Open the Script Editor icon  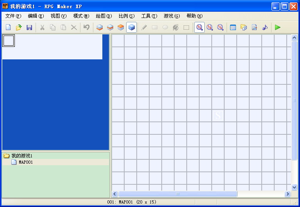pos(254,27)
